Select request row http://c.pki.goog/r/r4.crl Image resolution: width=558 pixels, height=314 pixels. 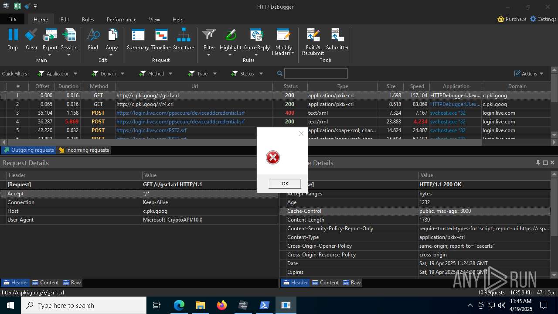[276, 104]
